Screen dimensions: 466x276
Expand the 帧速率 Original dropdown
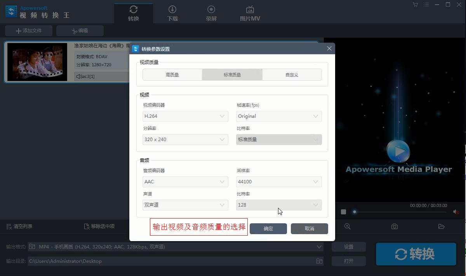(279, 116)
